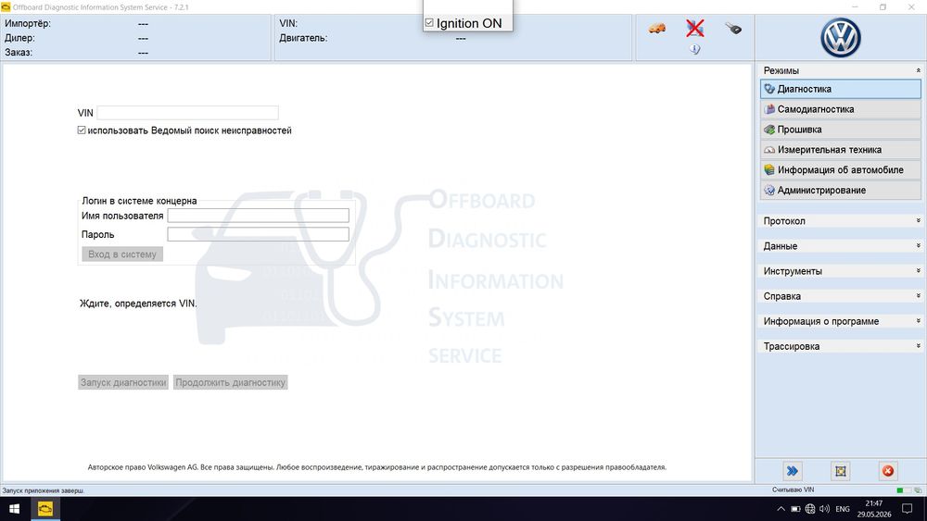Click the orange car icon in header
The image size is (927, 521).
coord(657,29)
